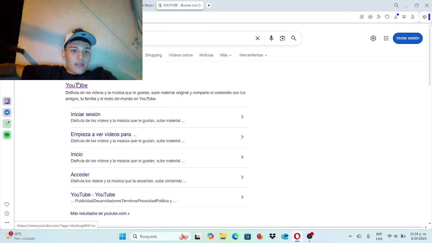This screenshot has width=432, height=243.
Task: Click the cube extensions icon
Action: click(x=425, y=17)
